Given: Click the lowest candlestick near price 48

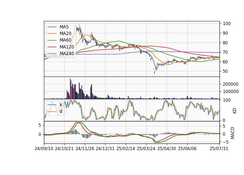Looking at the screenshot, I should tap(155, 73).
